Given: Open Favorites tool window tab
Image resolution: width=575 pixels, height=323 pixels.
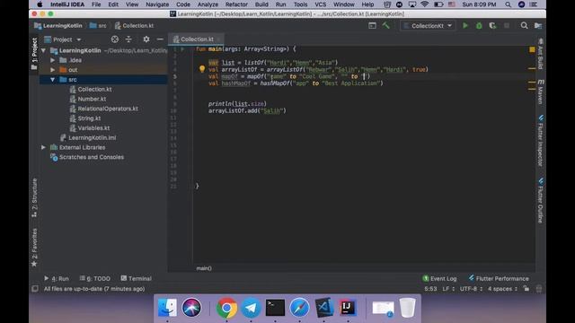Looking at the screenshot, I should click(x=34, y=248).
